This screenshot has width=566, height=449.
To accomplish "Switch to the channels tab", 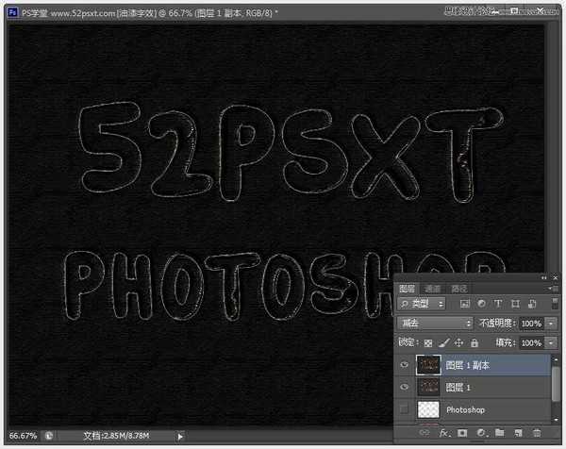I will tap(433, 289).
